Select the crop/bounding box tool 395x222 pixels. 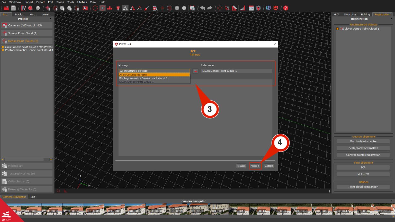(227, 8)
